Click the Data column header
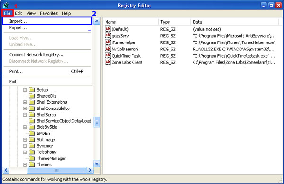 point(235,22)
